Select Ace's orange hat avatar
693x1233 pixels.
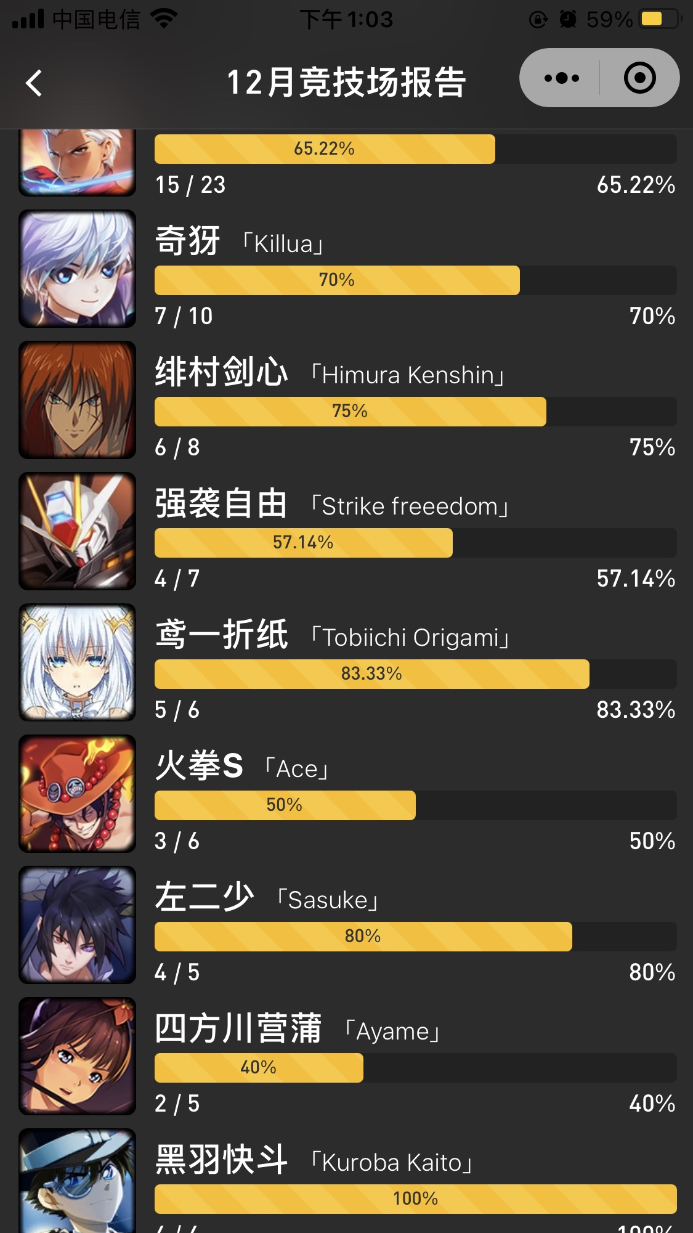77,794
